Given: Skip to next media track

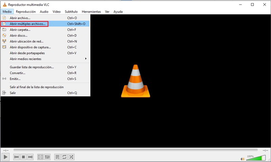Looking at the screenshot, I should pos(30,157).
